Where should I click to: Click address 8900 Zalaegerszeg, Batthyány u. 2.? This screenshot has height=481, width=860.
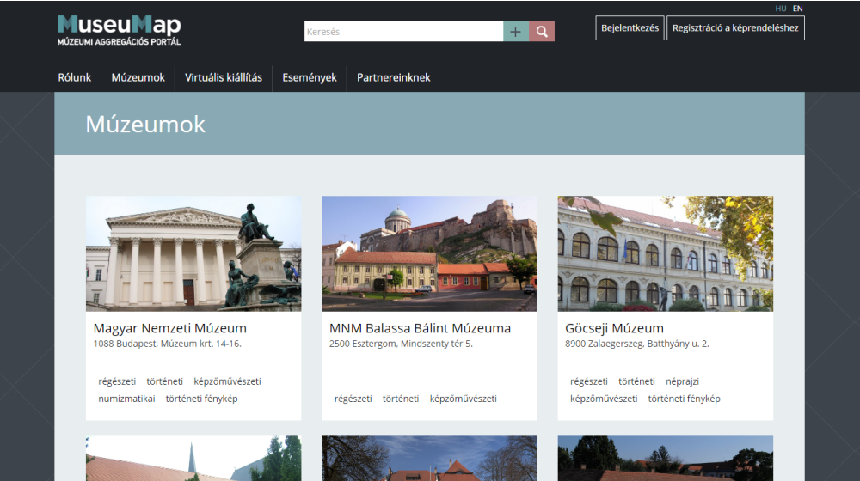636,344
